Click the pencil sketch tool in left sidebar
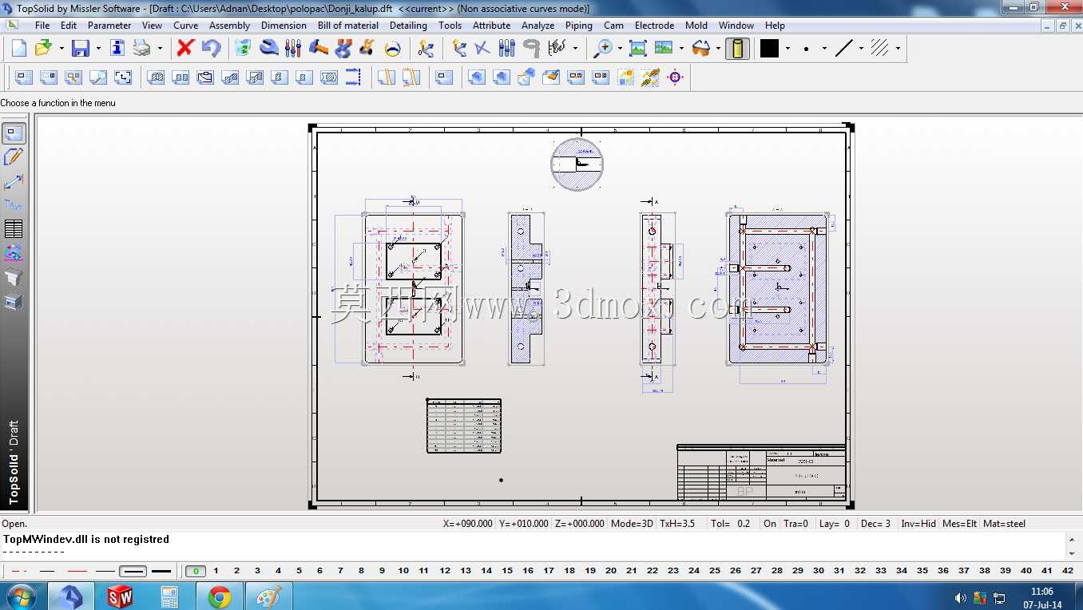Screen dimensions: 1083x610 pos(14,157)
